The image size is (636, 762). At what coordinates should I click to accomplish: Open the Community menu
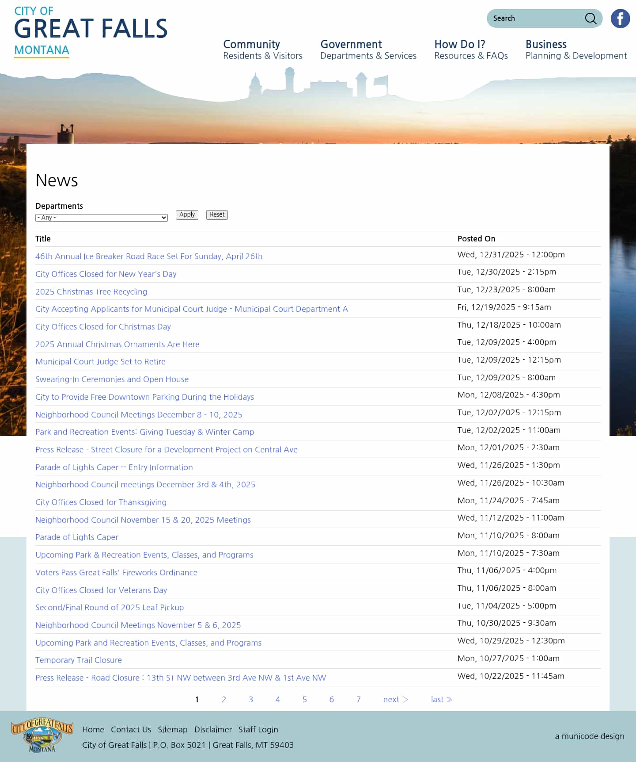[x=262, y=50]
